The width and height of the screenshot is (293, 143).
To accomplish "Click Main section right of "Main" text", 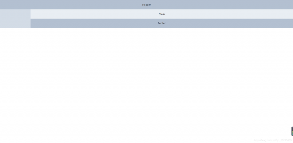I will coord(229,14).
